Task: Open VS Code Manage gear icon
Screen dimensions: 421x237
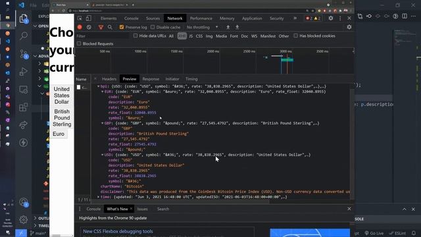Action: [24, 219]
